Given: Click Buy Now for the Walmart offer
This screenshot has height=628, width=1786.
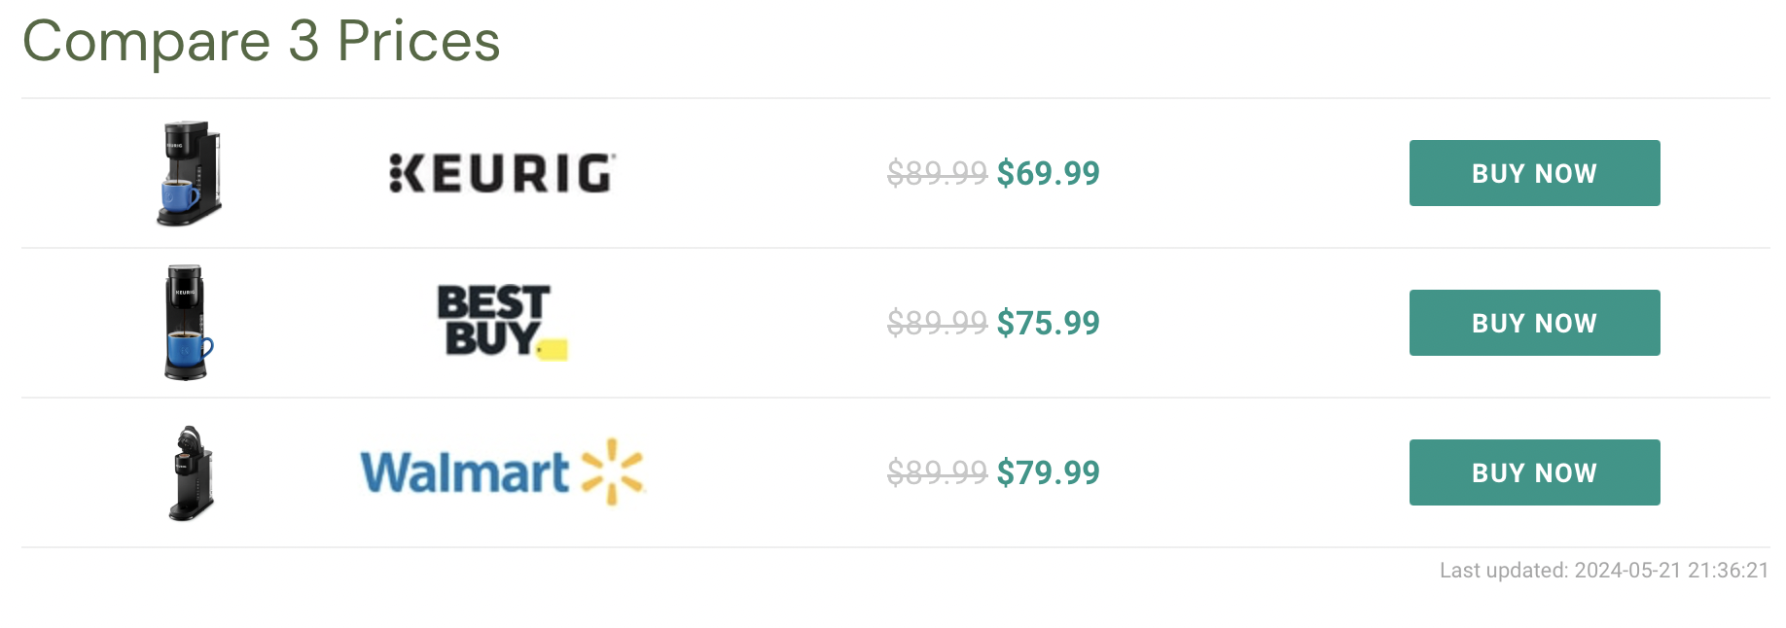Looking at the screenshot, I should 1534,472.
